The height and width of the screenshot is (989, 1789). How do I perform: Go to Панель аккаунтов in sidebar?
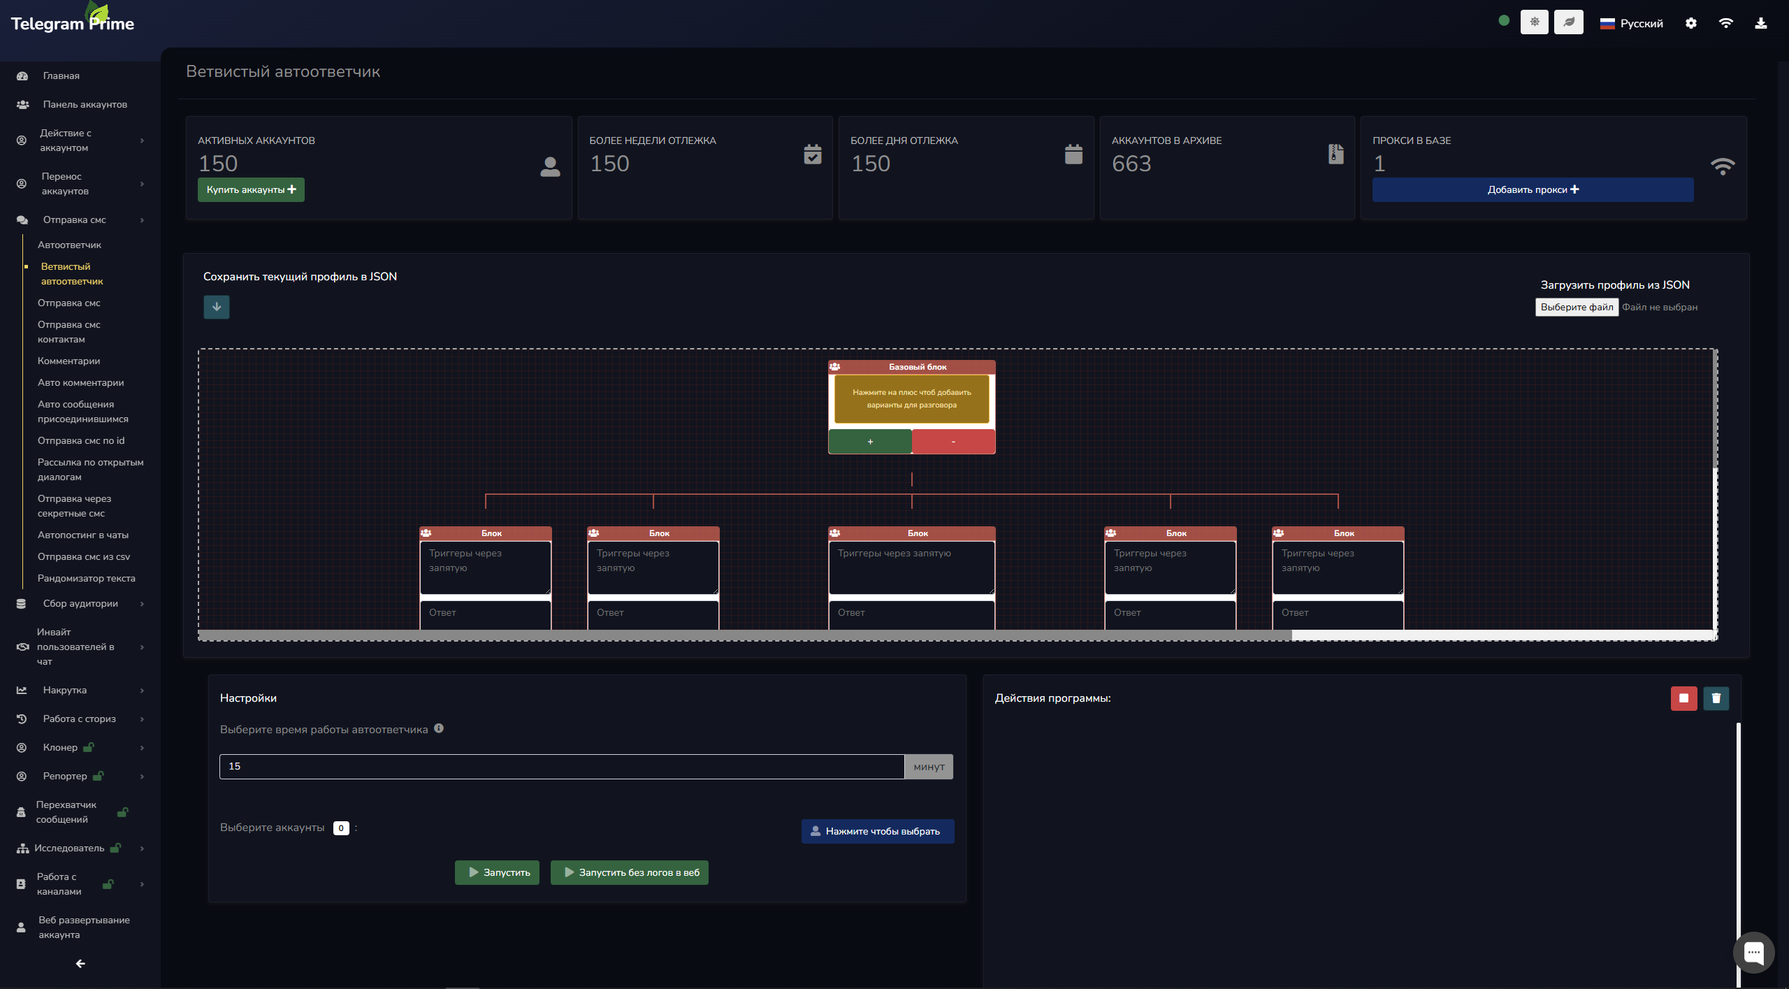(85, 104)
